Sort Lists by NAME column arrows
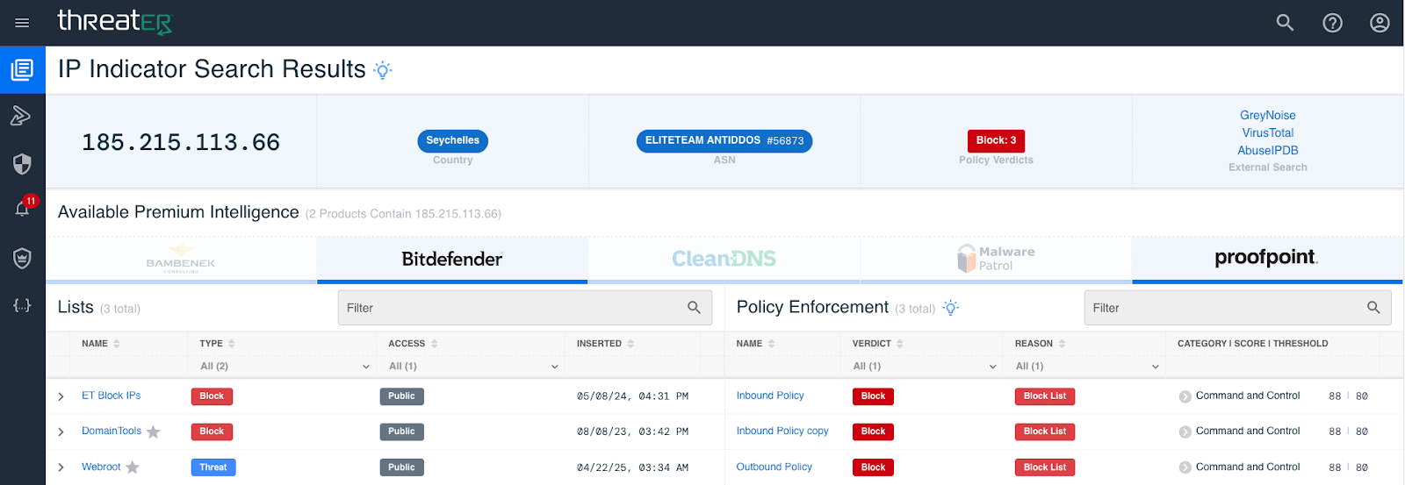This screenshot has height=485, width=1405. (117, 344)
